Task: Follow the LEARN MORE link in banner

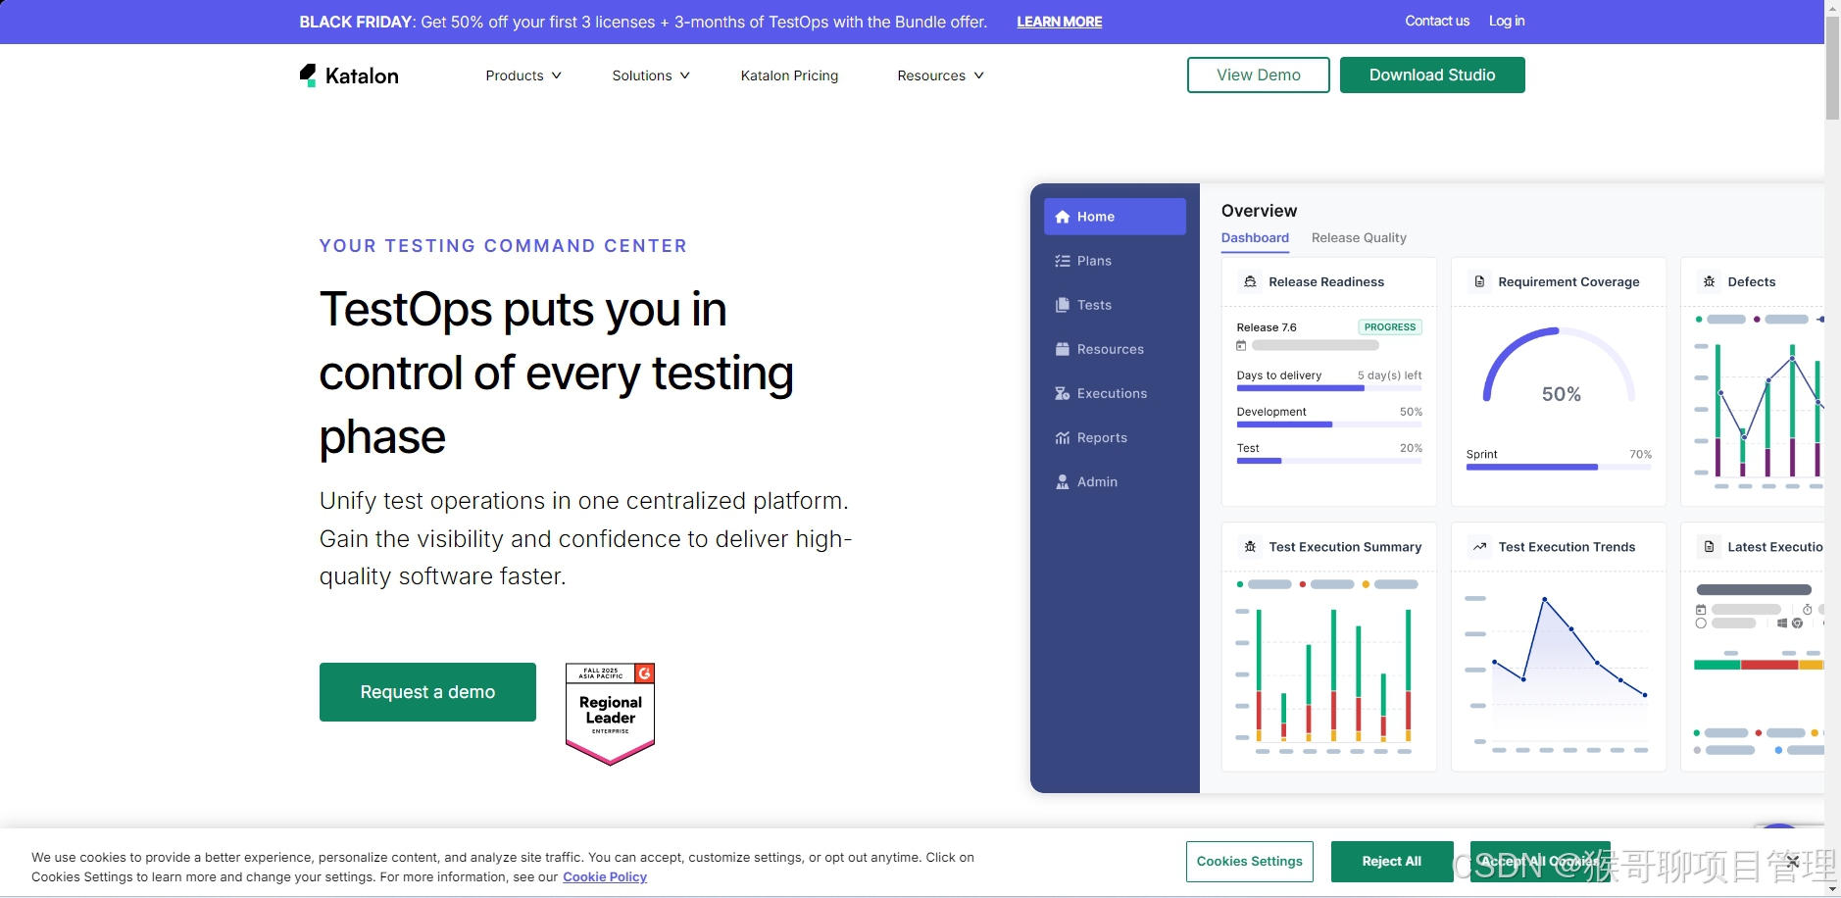Action: pyautogui.click(x=1060, y=22)
